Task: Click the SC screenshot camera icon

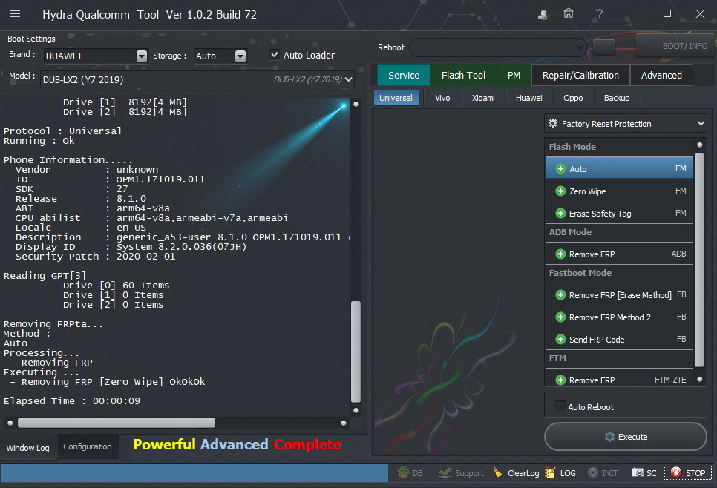Action: coord(637,472)
